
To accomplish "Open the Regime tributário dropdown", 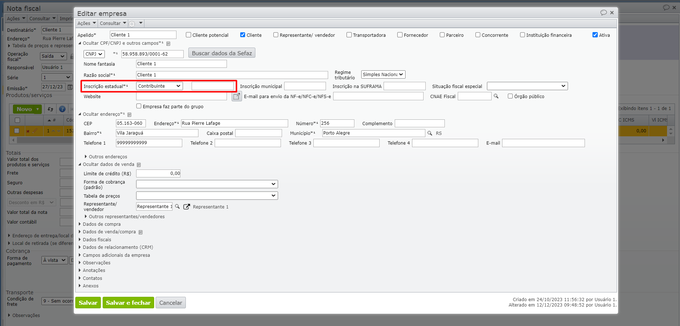I will 383,75.
